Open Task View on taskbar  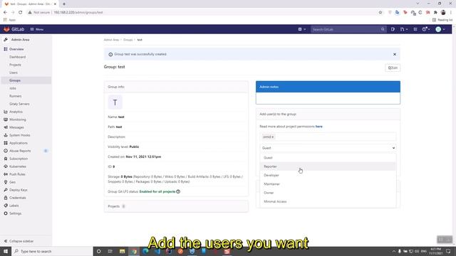click(x=110, y=251)
